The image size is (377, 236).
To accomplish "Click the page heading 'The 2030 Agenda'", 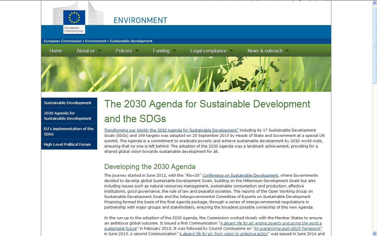I will pyautogui.click(x=207, y=111).
